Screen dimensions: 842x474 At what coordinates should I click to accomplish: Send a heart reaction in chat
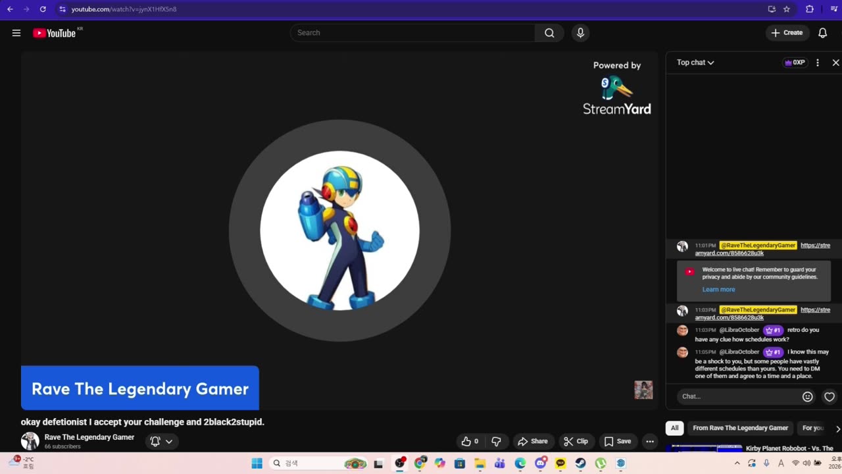(x=830, y=396)
